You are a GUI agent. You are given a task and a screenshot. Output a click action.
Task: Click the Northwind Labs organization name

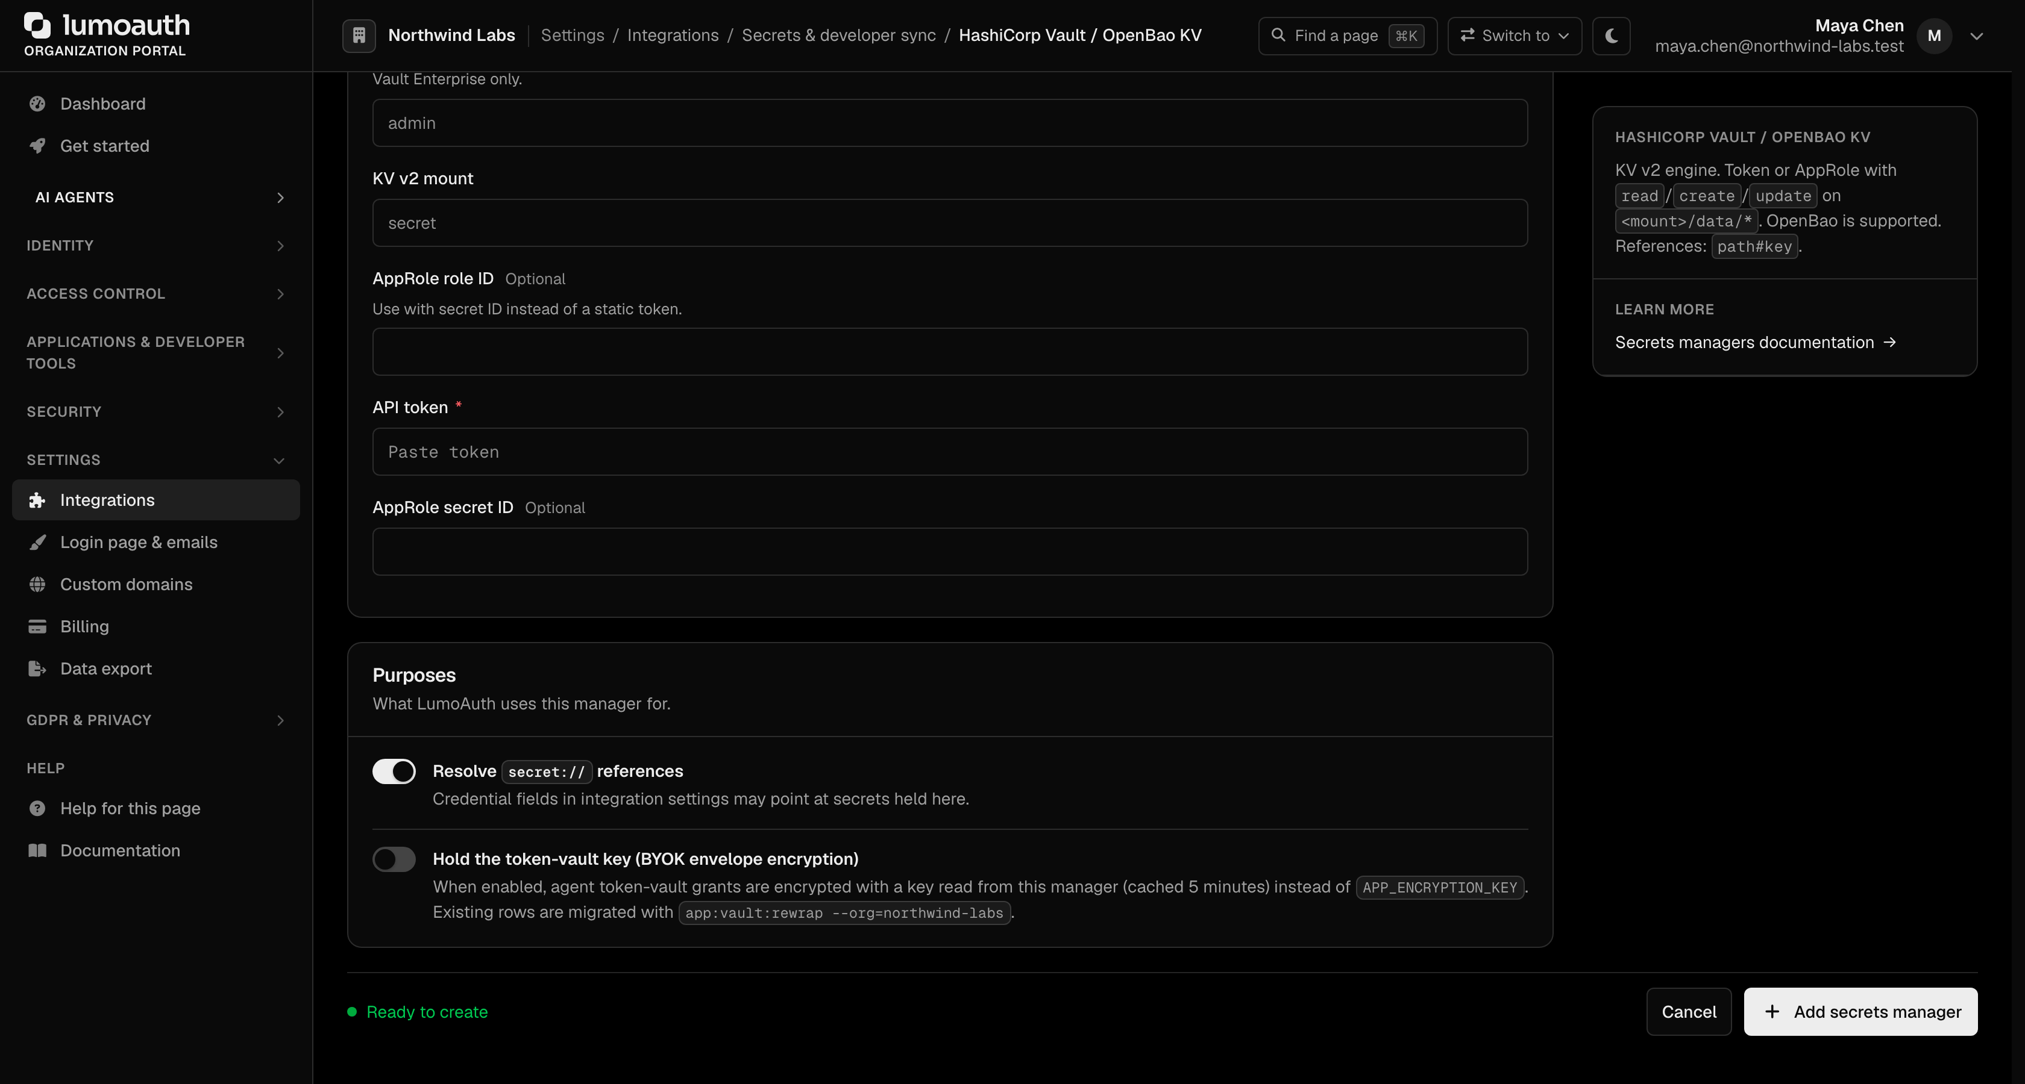pos(451,36)
